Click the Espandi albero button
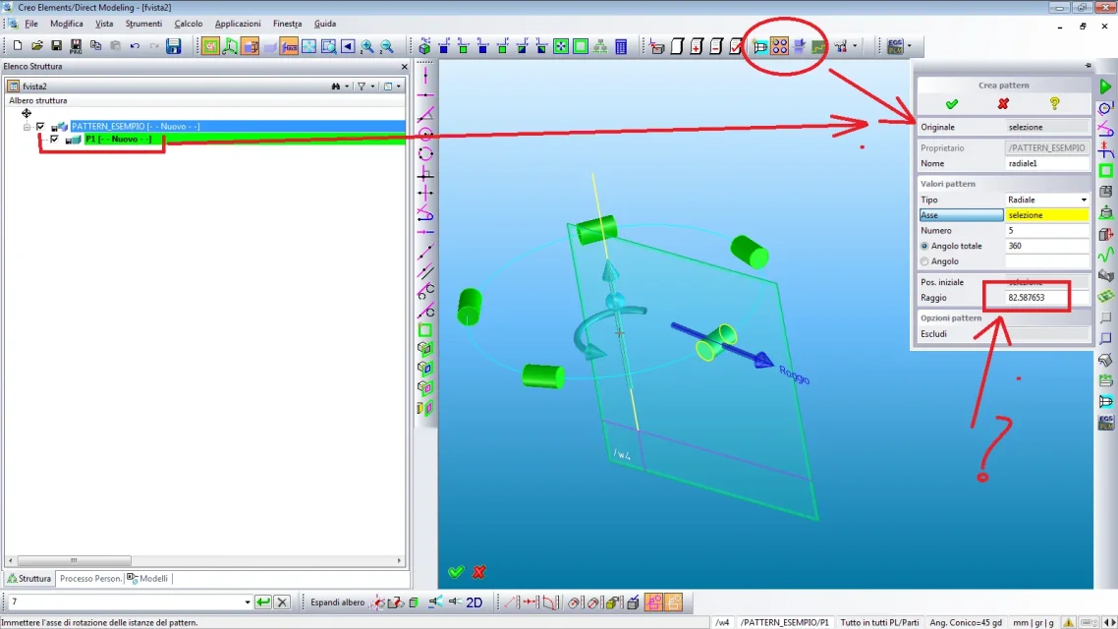Viewport: 1118px width, 629px height. [x=337, y=602]
